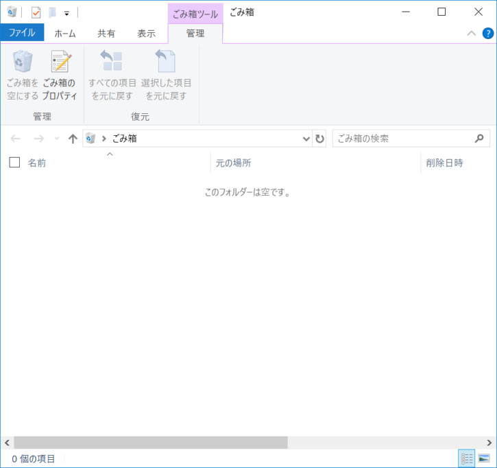Click ごみ箱を空にする ribbon icon
This screenshot has height=468, width=497.
[x=23, y=75]
